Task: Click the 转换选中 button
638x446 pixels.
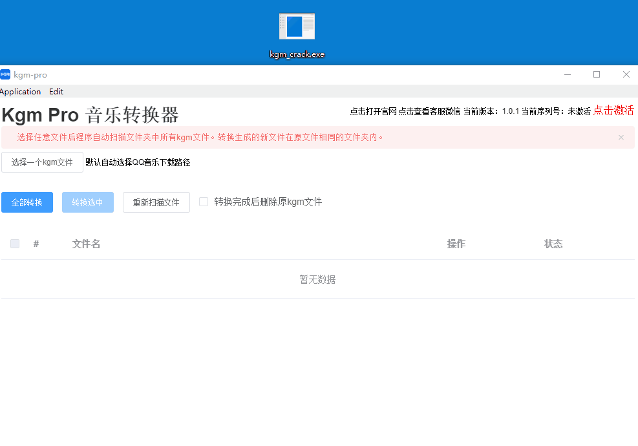Action: tap(87, 202)
